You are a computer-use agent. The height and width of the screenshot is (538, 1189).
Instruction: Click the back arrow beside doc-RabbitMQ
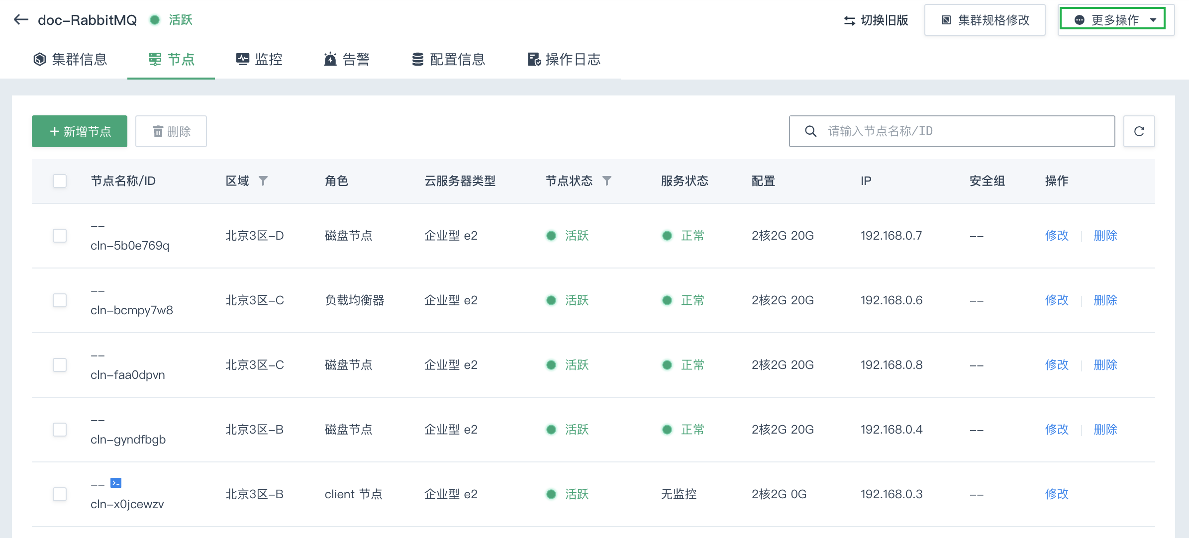click(21, 20)
